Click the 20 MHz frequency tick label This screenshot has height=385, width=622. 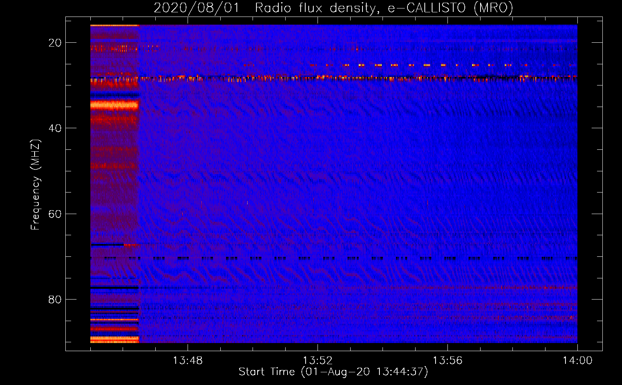tap(55, 43)
